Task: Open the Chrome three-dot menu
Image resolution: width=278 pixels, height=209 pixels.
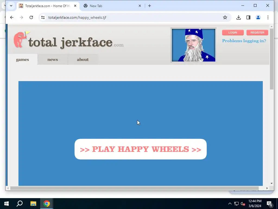Action: tap(268, 17)
